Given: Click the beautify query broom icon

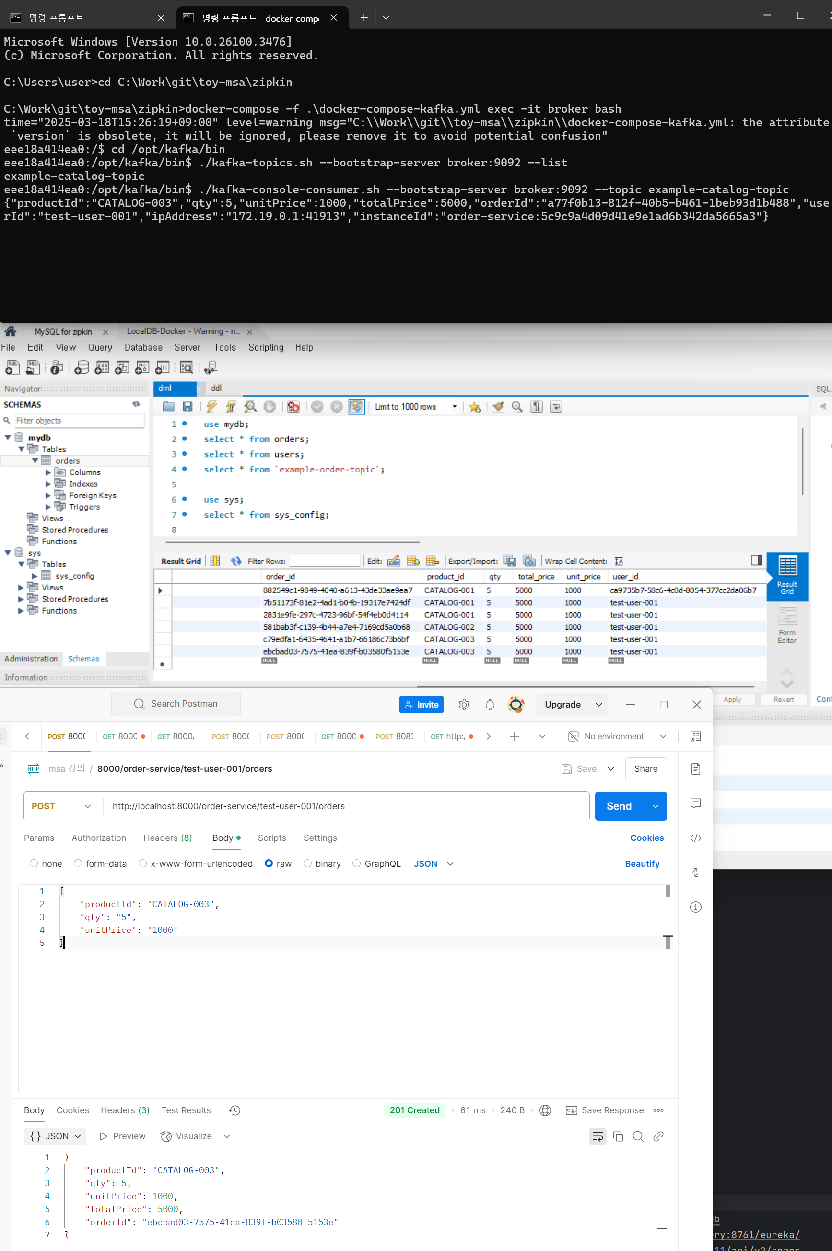Looking at the screenshot, I should [x=498, y=407].
